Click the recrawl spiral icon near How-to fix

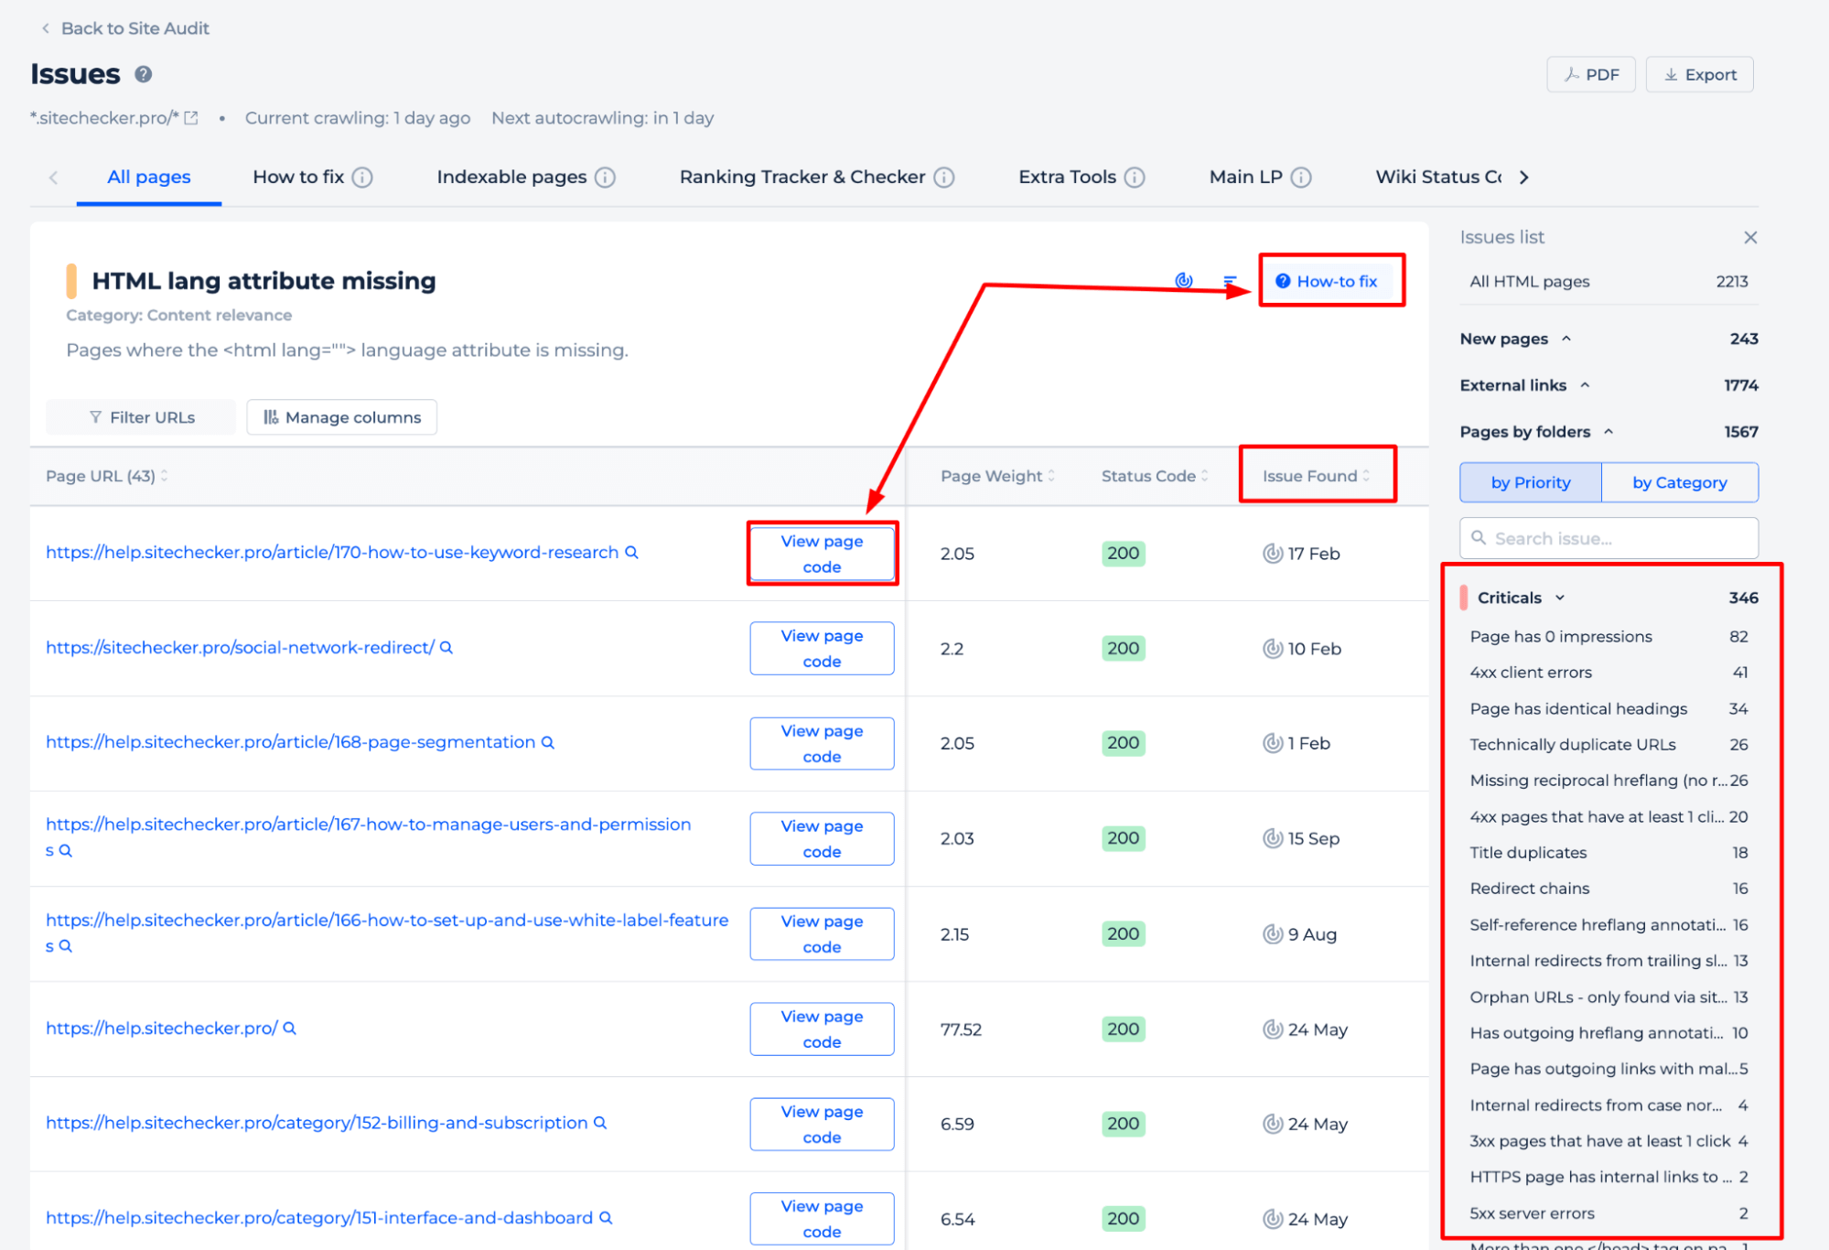(x=1184, y=281)
